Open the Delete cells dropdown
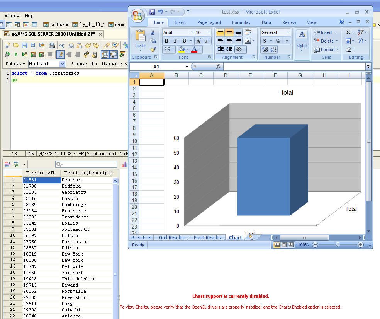 [336, 41]
